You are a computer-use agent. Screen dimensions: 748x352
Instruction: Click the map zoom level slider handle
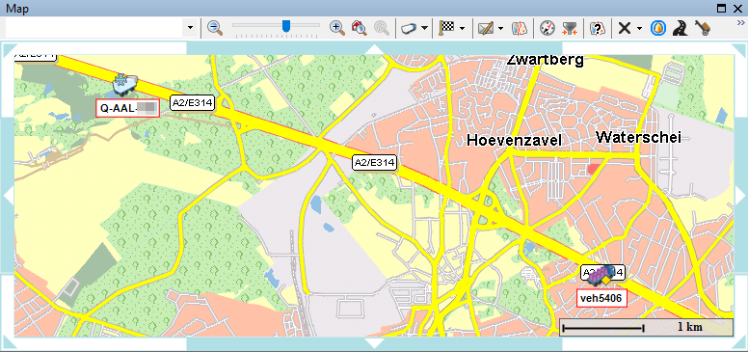286,26
